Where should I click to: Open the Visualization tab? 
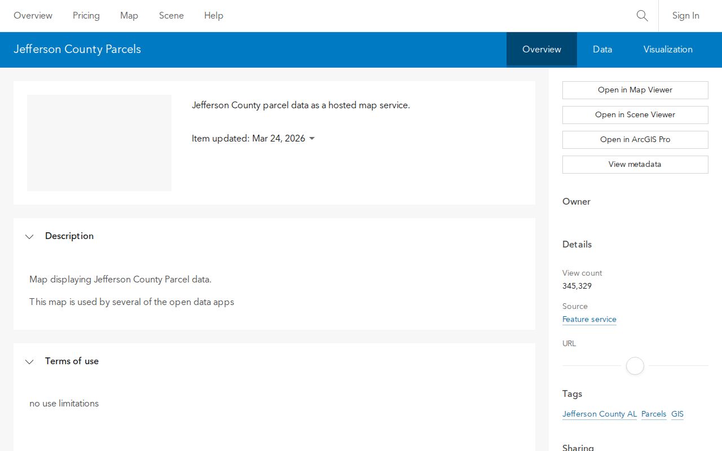click(x=668, y=50)
